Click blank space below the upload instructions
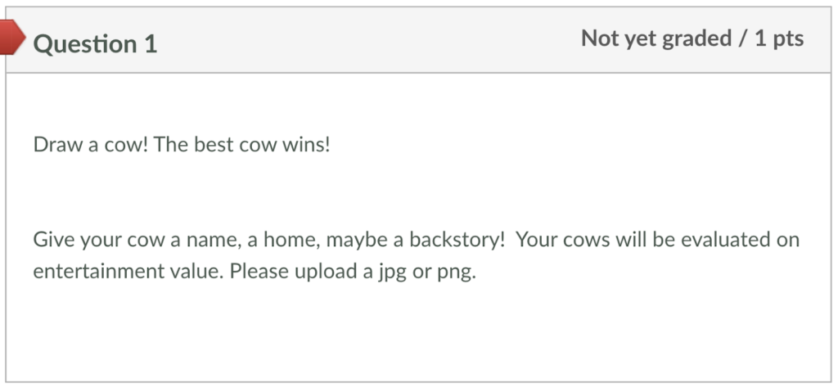The height and width of the screenshot is (392, 838). (x=409, y=336)
